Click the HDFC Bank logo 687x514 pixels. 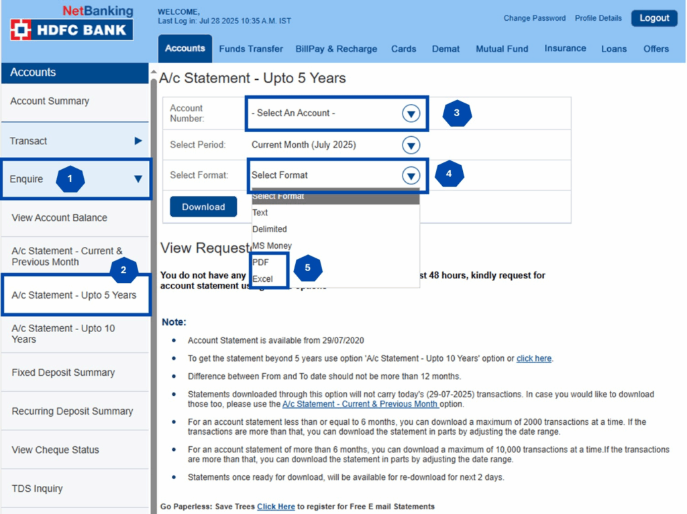pyautogui.click(x=71, y=30)
